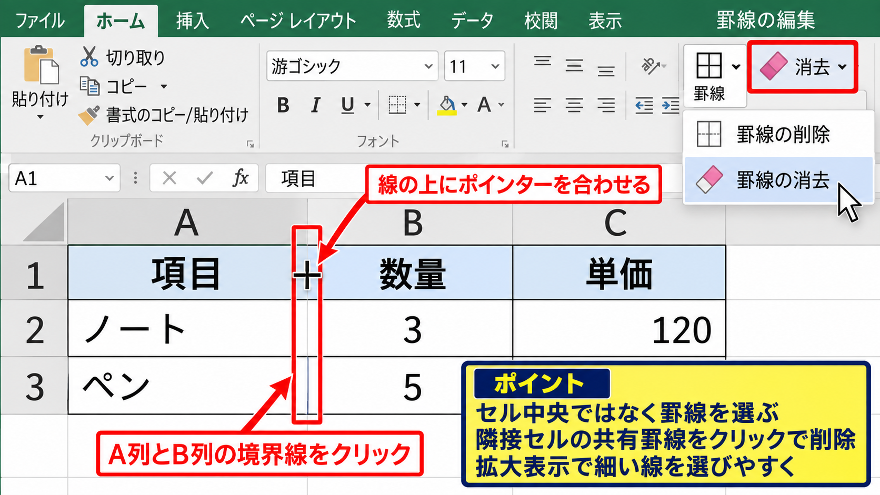Center text horizontally
This screenshot has width=880, height=495.
(574, 105)
